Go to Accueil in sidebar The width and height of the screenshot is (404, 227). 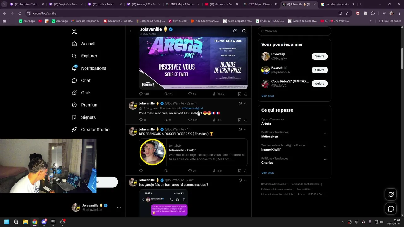click(x=84, y=44)
